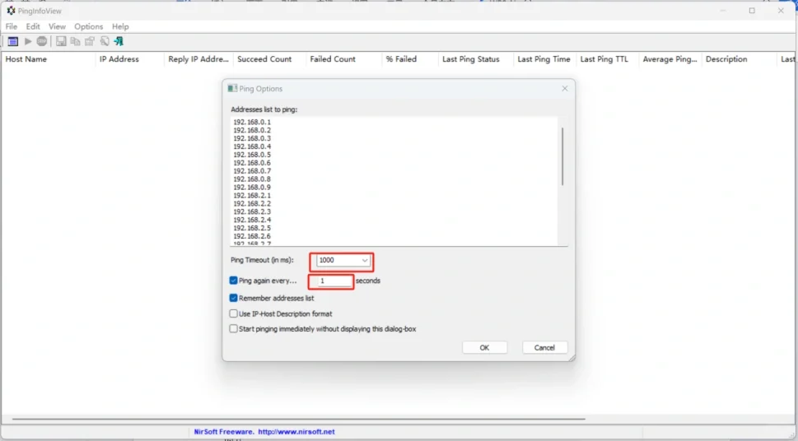Click address 192.168.2.4 in the list
This screenshot has width=798, height=441.
pos(252,220)
